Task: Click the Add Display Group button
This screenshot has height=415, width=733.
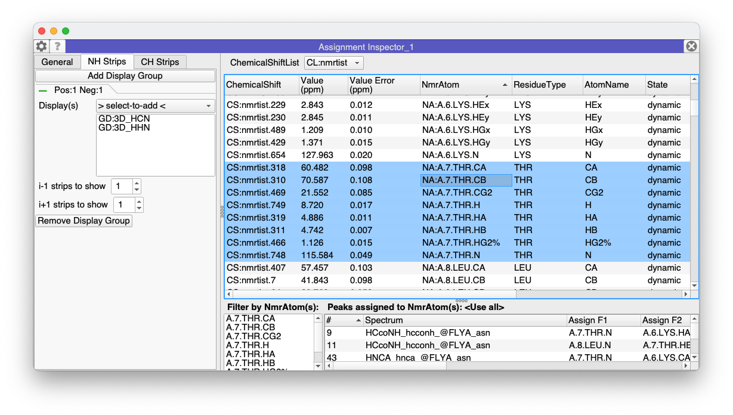Action: 125,76
